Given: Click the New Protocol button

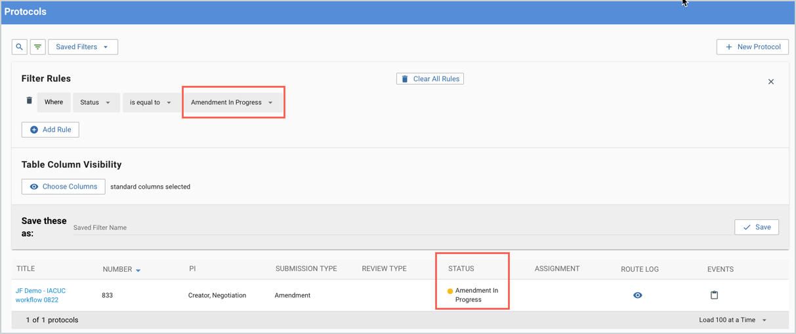Looking at the screenshot, I should coord(753,47).
